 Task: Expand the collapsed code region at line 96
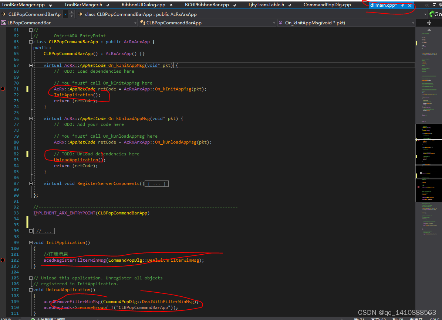point(31,231)
